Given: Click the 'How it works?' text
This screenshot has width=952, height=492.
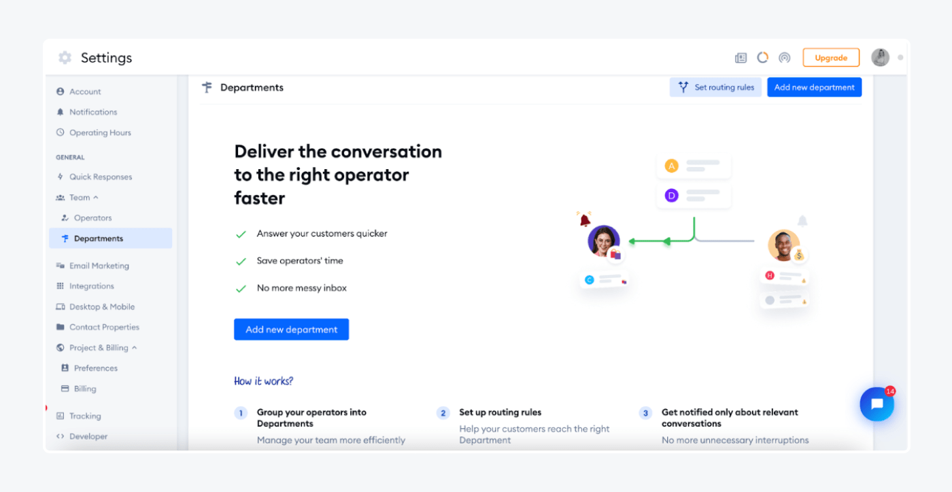Looking at the screenshot, I should tap(264, 381).
